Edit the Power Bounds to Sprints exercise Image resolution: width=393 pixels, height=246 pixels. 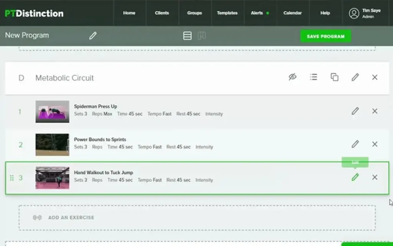(355, 144)
